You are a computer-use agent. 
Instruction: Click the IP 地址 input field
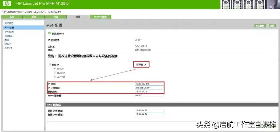[149, 84]
